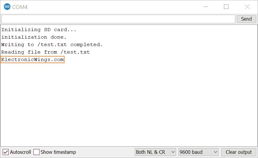Click the 'Writing to /test.txt completed.' line
This screenshot has width=258, height=158.
pos(52,45)
